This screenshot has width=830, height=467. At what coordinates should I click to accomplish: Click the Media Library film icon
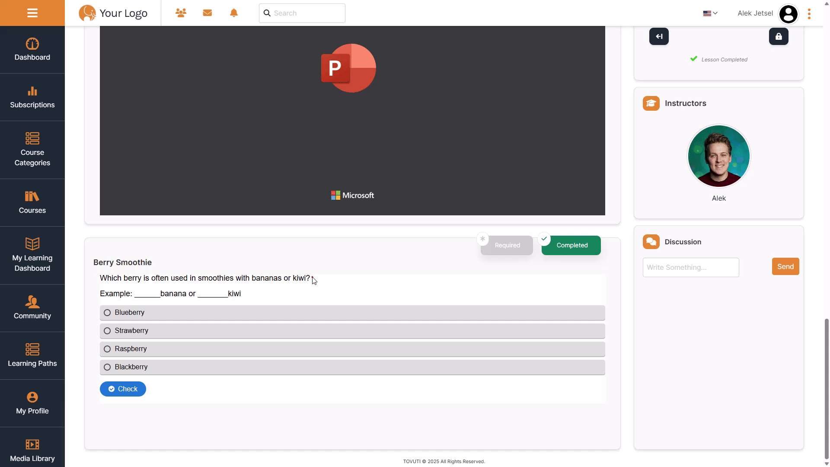click(x=32, y=444)
